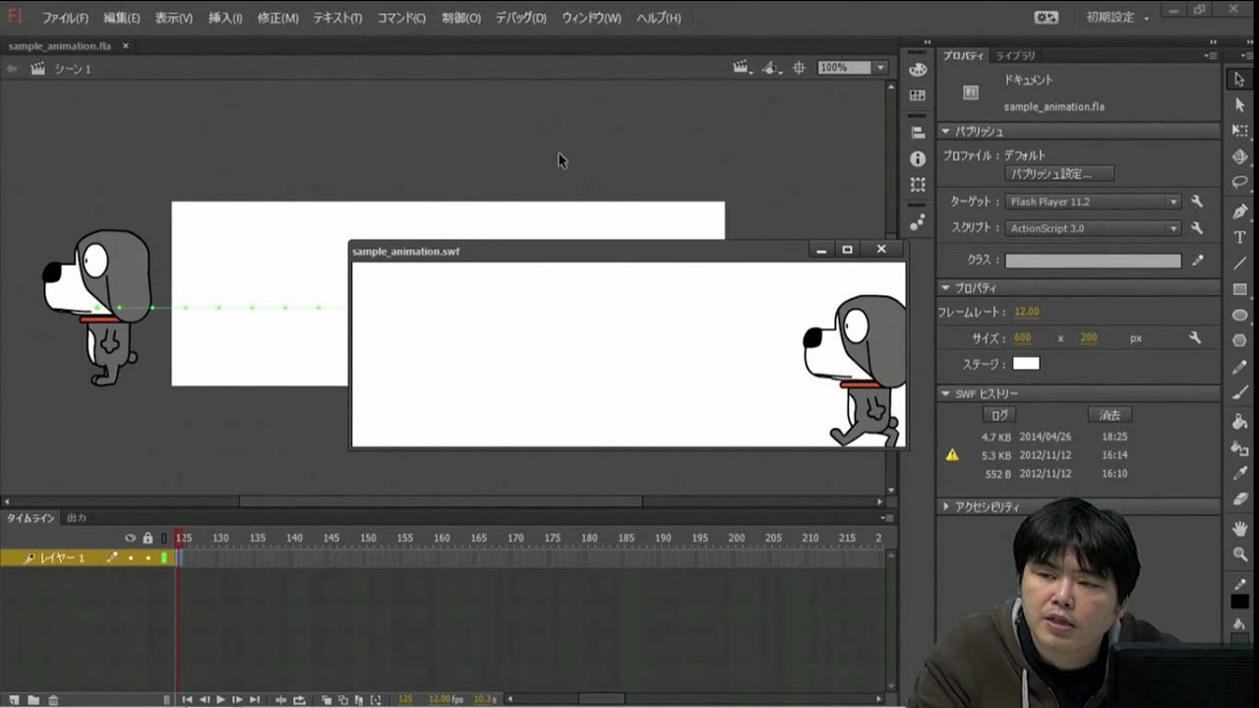The height and width of the screenshot is (708, 1259).
Task: Open the デバッグ(D) menu
Action: (521, 18)
